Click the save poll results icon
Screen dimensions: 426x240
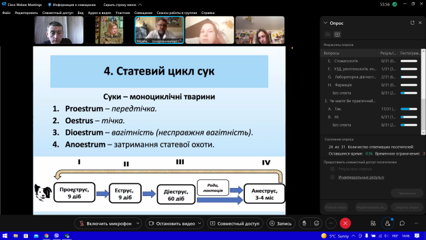pos(337,34)
